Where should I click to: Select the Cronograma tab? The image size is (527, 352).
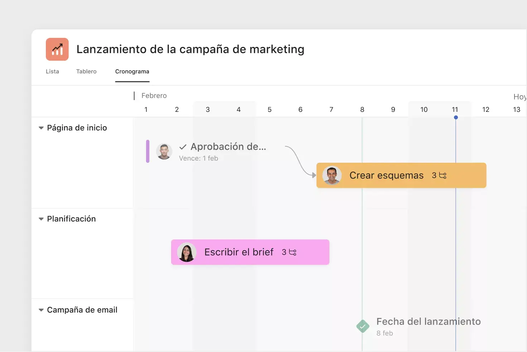click(x=132, y=71)
